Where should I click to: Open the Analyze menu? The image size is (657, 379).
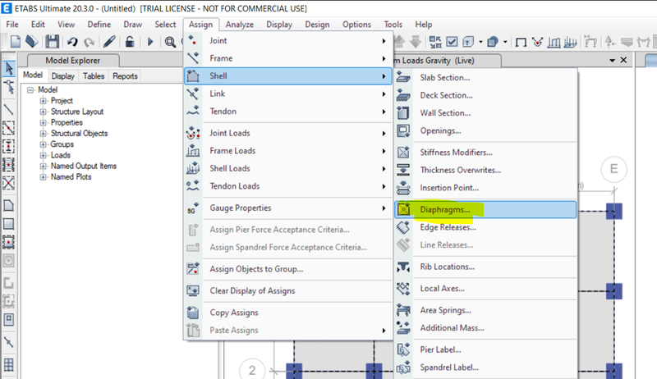point(240,25)
